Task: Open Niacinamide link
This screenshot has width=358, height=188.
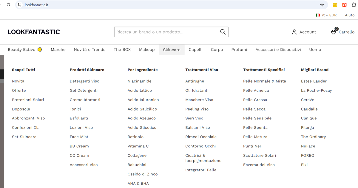Action: pos(140,81)
